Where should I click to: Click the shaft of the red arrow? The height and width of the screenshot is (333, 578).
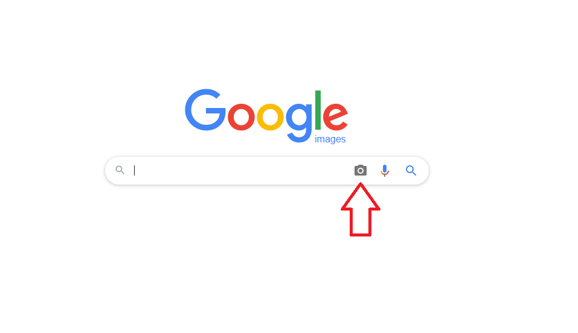pos(361,222)
